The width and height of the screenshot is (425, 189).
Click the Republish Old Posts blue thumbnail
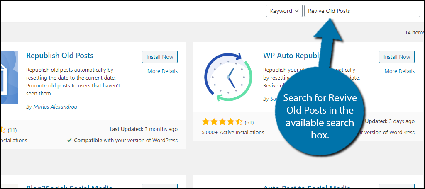pos(9,77)
